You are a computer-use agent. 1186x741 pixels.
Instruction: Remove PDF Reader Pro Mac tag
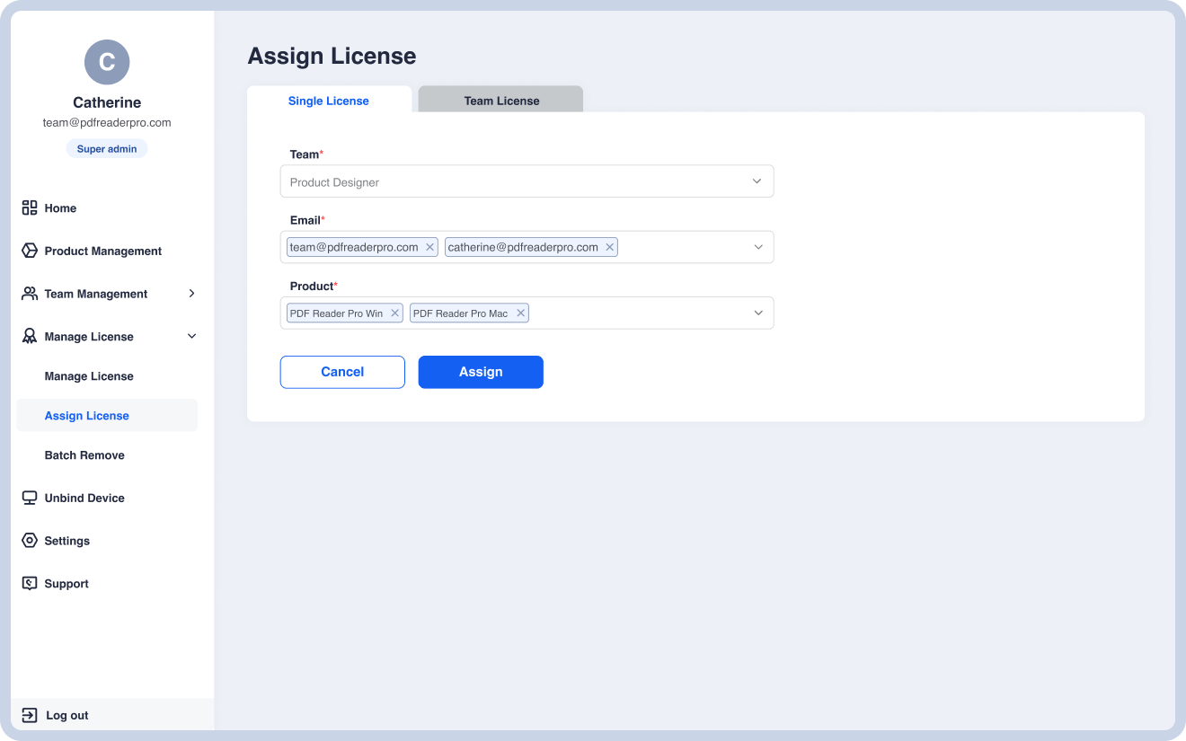click(x=519, y=313)
